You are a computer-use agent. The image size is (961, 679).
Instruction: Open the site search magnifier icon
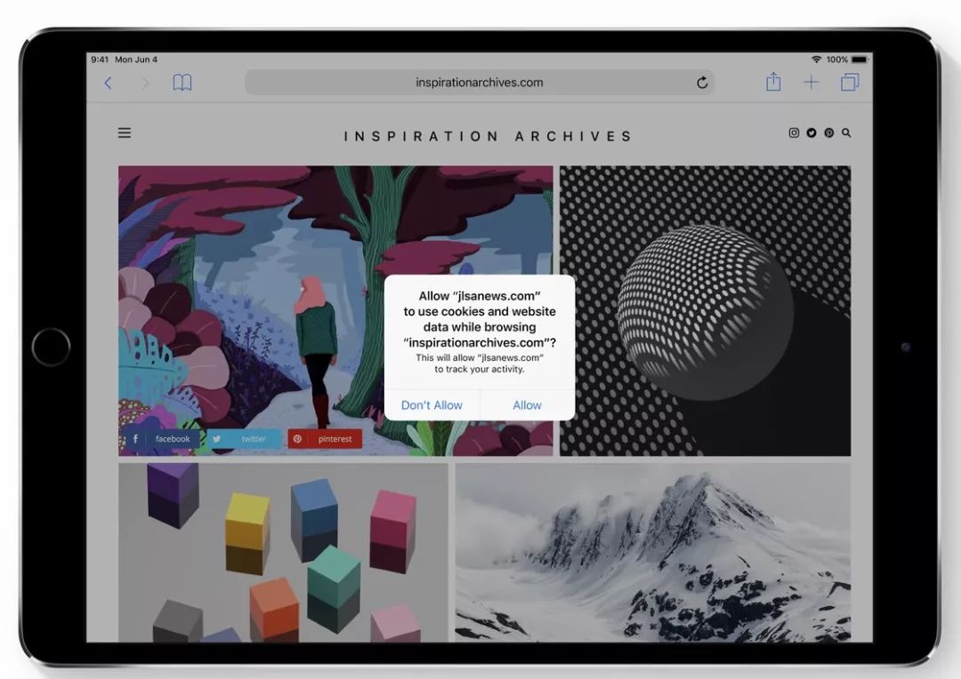tap(846, 132)
